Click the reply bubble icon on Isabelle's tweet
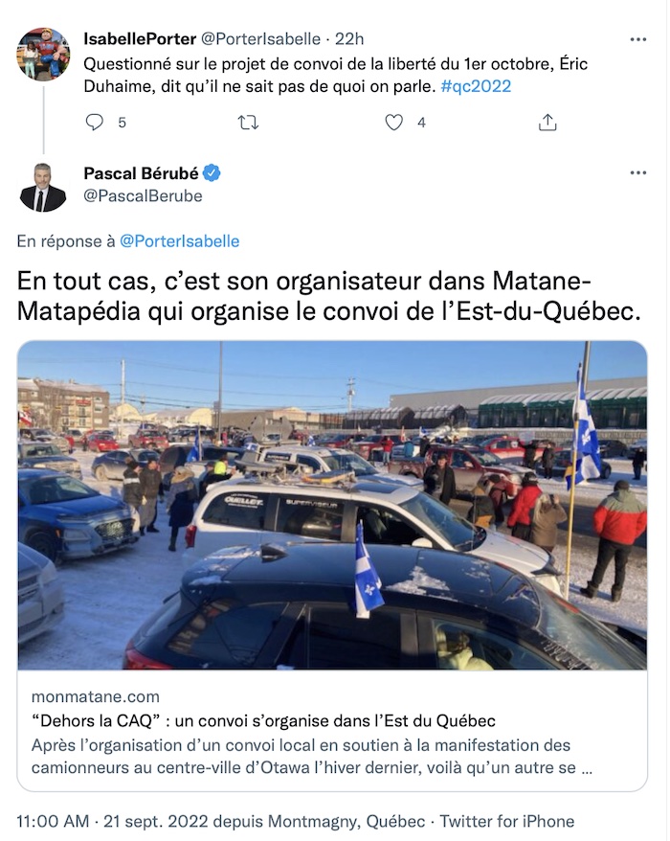The height and width of the screenshot is (841, 670). [x=95, y=123]
